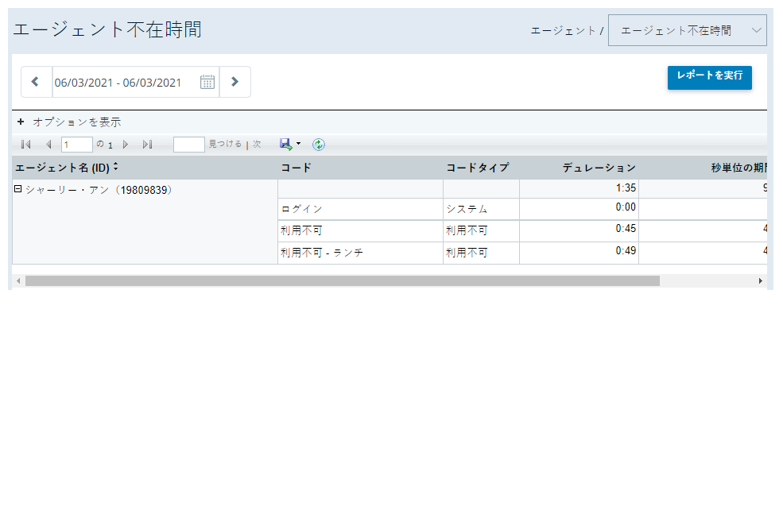Image resolution: width=783 pixels, height=522 pixels.
Task: Run report with レポートを実行 button
Action: click(710, 77)
